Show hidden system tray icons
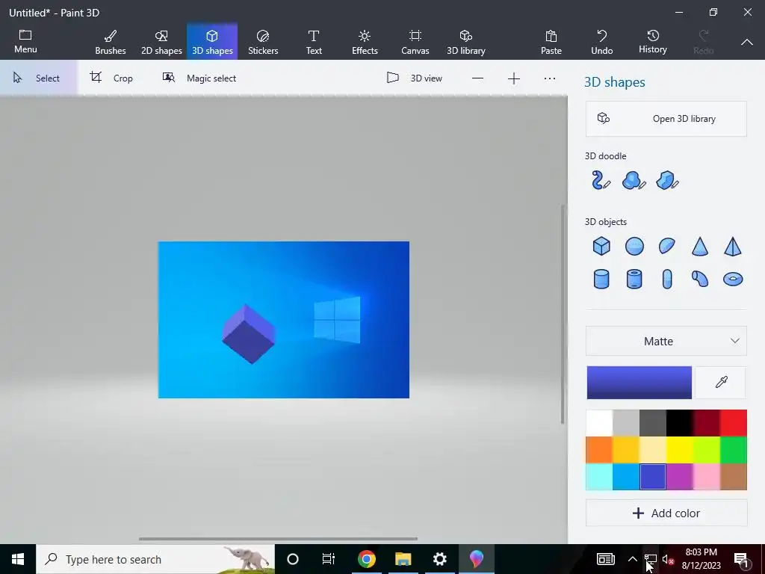Screen dimensions: 765x574 632,559
